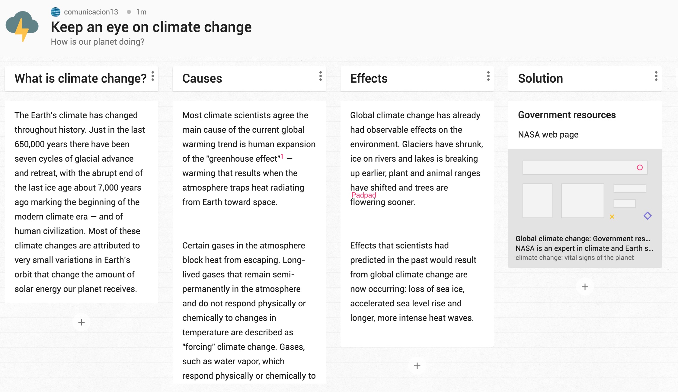Click the greenhouse effect footnote 1 superscript

pyautogui.click(x=282, y=156)
